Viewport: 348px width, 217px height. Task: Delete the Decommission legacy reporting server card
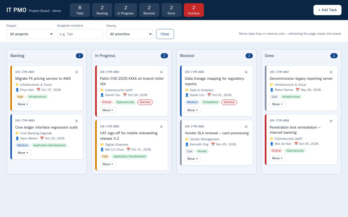click(331, 72)
